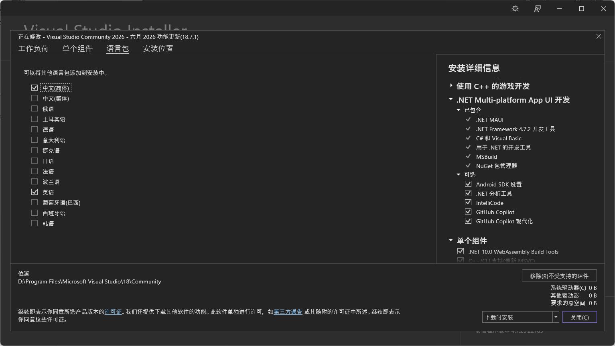Check the 韩语 language pack
Screen dimensions: 615x346
point(35,223)
